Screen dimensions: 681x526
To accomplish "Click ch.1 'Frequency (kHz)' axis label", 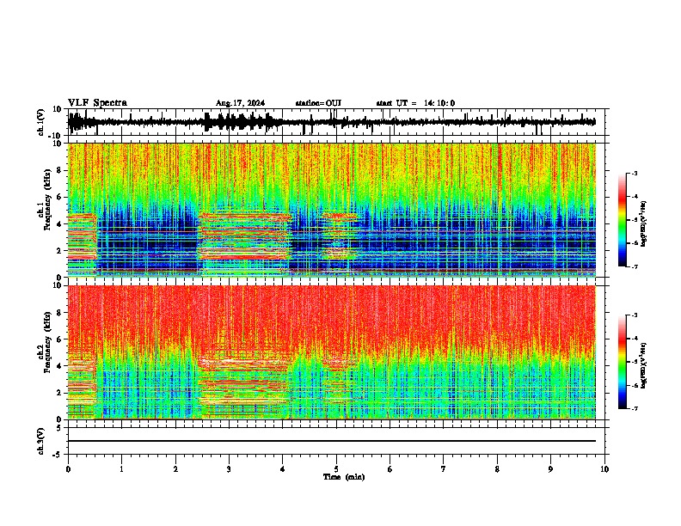I will (47, 200).
